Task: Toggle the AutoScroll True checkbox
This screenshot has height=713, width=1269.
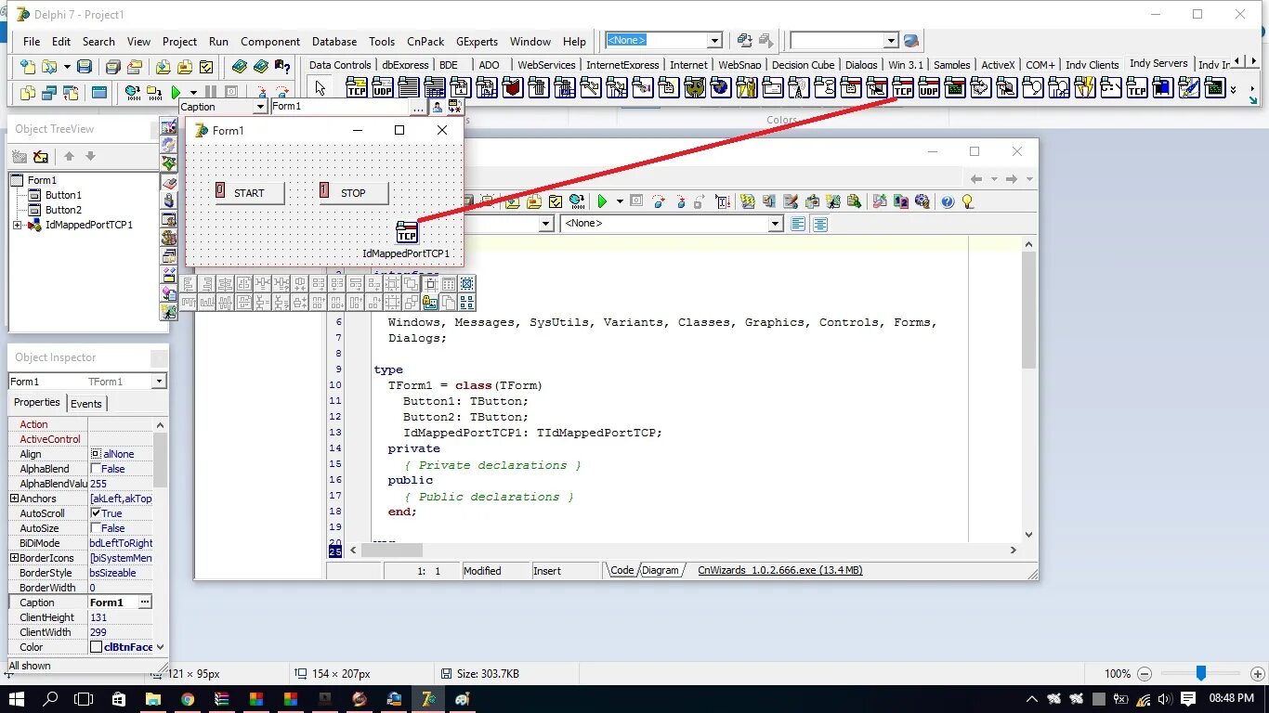Action: [x=96, y=513]
